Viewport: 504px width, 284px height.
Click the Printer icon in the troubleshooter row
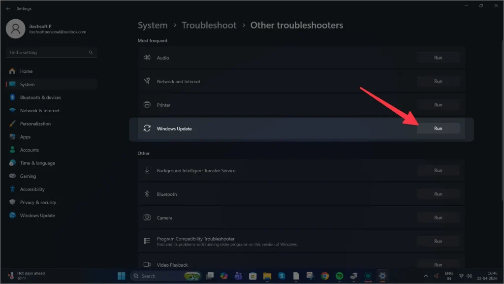pos(146,105)
